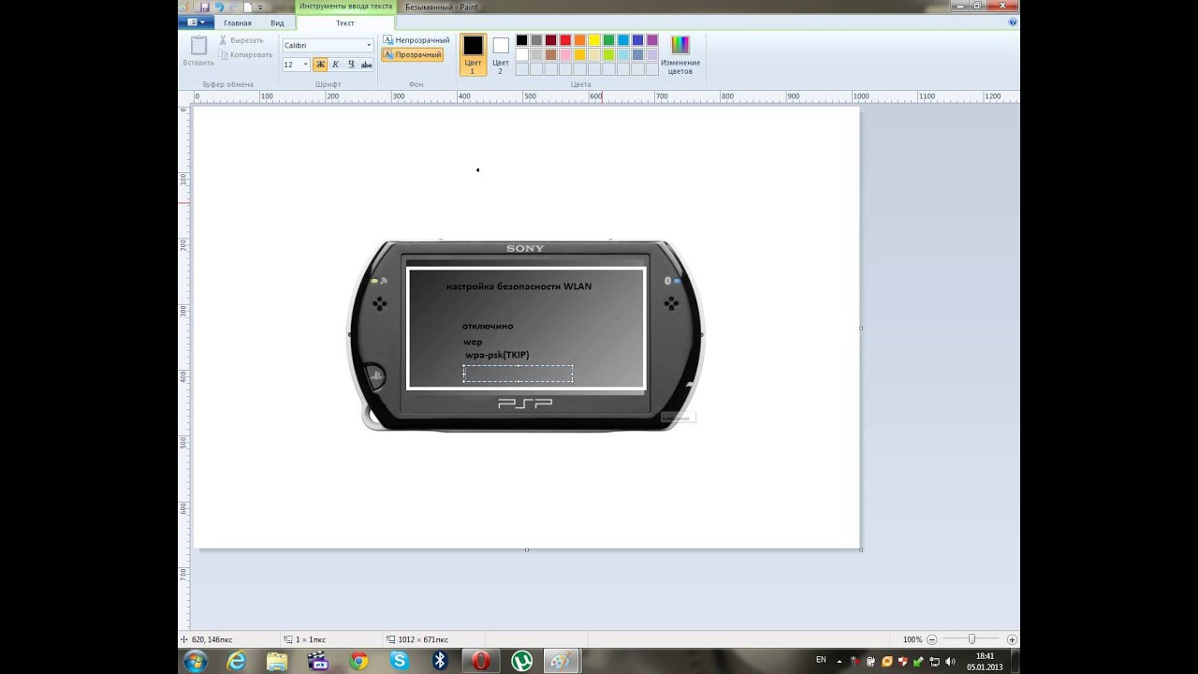Open Windows Explorer folder in taskbar
Viewport: 1198px width, 674px height.
277,661
